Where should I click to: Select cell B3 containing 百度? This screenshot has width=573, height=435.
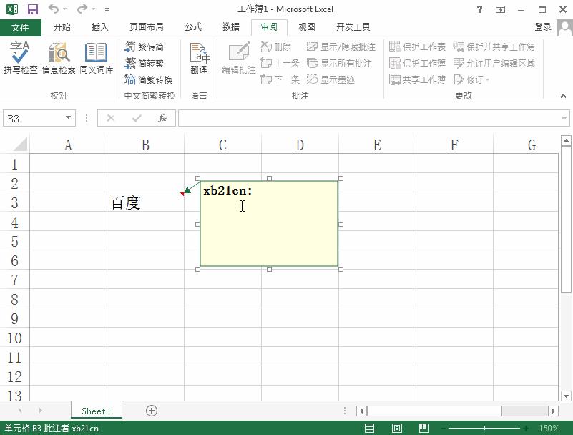(145, 202)
